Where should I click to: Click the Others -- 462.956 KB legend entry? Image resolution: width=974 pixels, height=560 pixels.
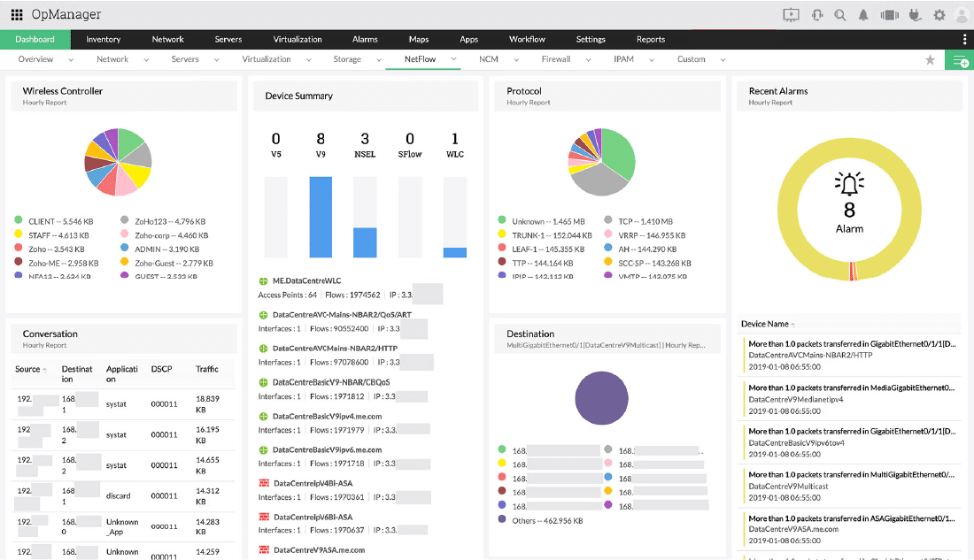pos(547,521)
